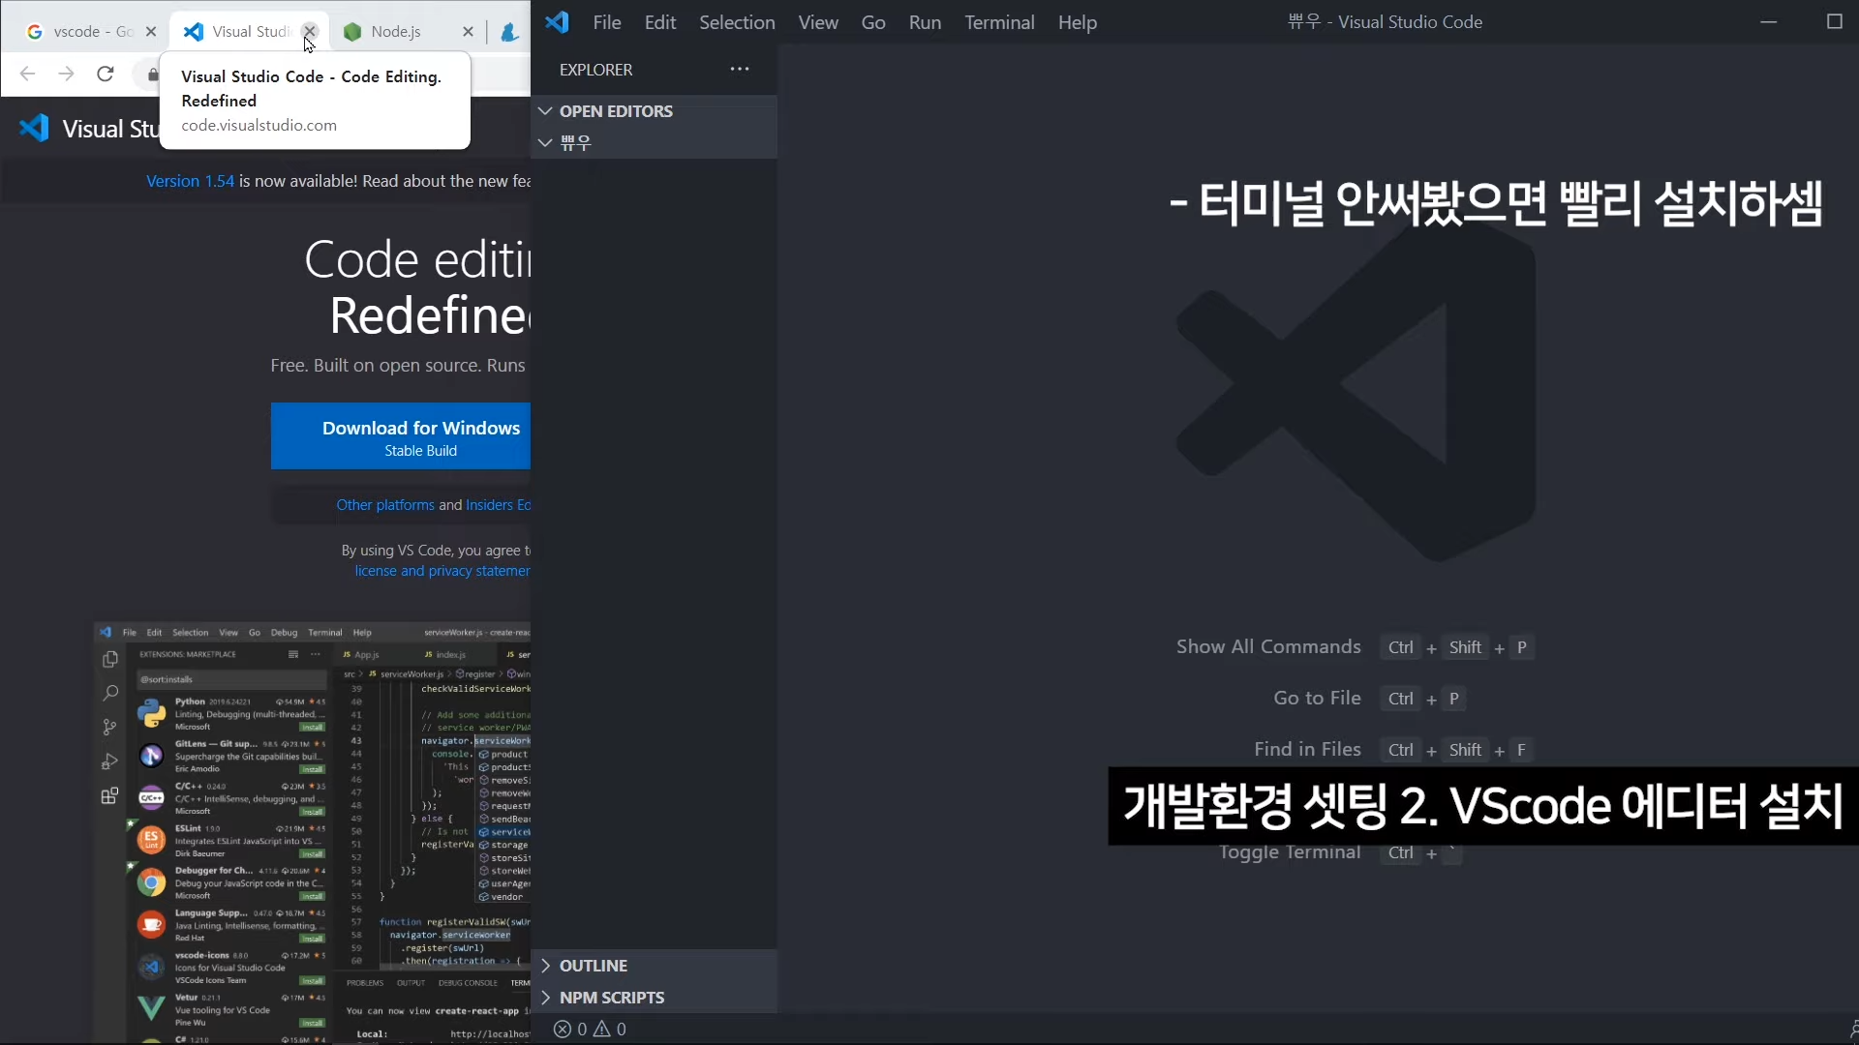The image size is (1859, 1045).
Task: Click the forward navigation arrow in browser
Action: coord(66,74)
